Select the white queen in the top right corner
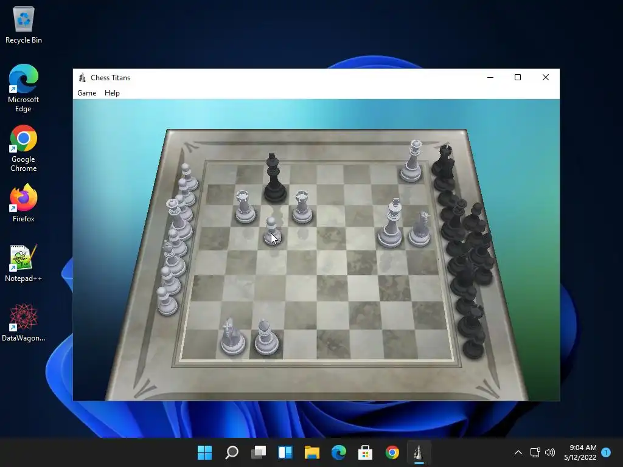This screenshot has height=467, width=623. (x=412, y=161)
